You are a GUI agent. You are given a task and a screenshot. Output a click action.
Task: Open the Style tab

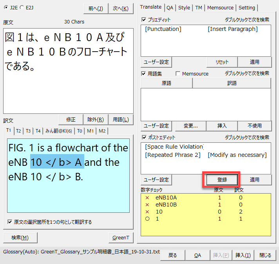(184, 7)
